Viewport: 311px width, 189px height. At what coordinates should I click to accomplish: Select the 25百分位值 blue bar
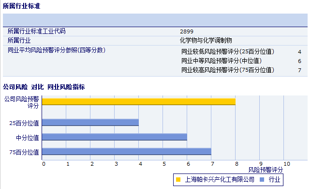pyautogui.click(x=90, y=123)
